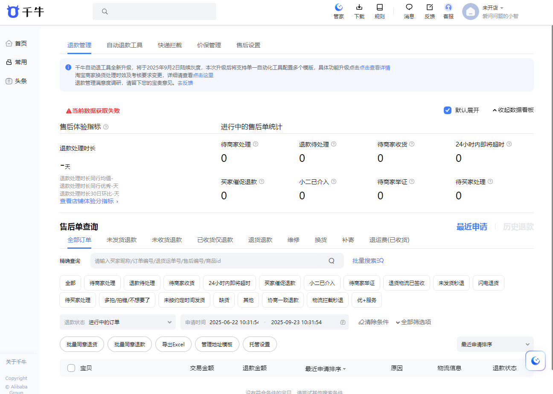The height and width of the screenshot is (394, 553).
Task: Click the help icon beside 小二已介入
Action: (x=334, y=181)
